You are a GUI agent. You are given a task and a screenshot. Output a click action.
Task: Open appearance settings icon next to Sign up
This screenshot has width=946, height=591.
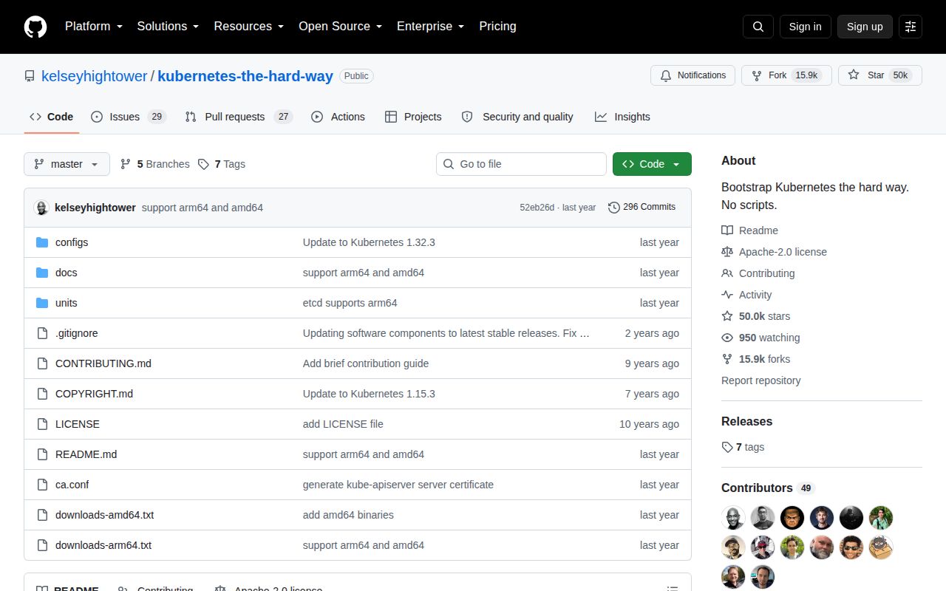click(x=911, y=27)
